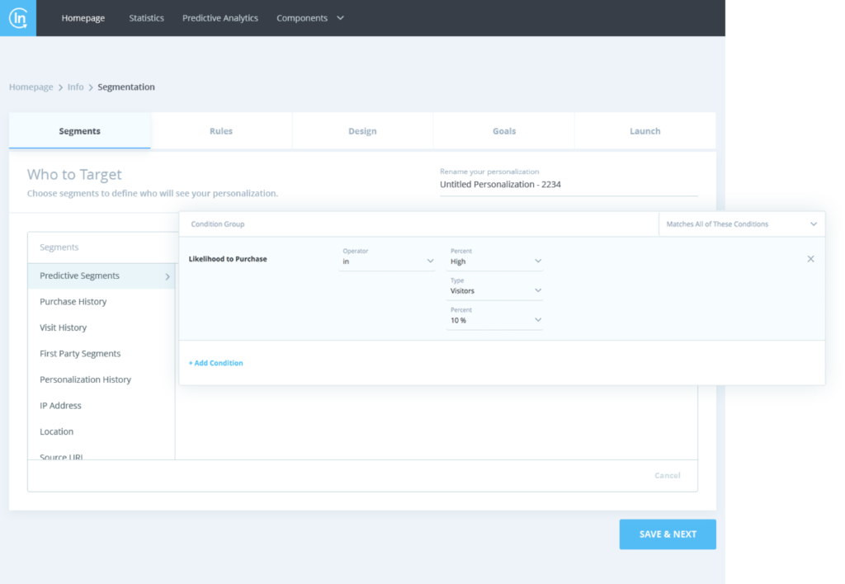This screenshot has width=845, height=584.
Task: Click the Insider logo icon
Action: pos(18,18)
